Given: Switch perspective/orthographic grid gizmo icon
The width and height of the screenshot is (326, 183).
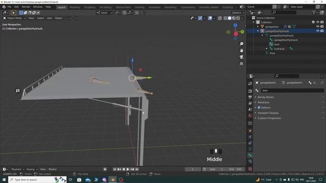Looking at the screenshot, I should click(x=241, y=64).
